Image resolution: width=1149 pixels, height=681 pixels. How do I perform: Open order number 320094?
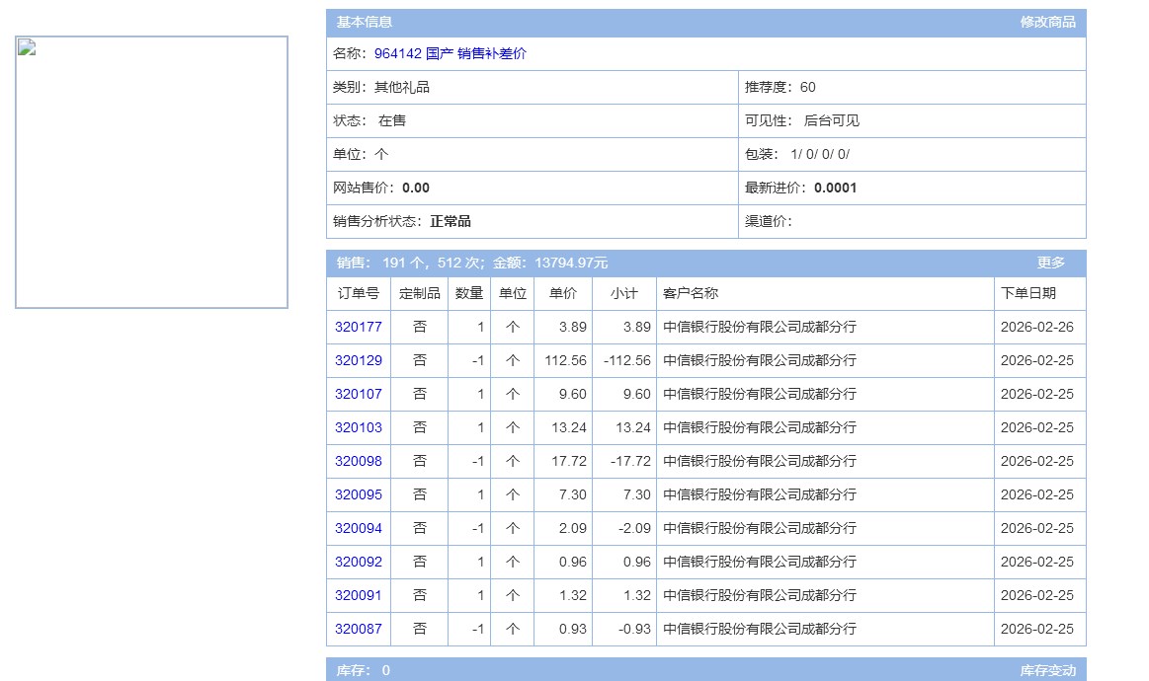click(358, 528)
